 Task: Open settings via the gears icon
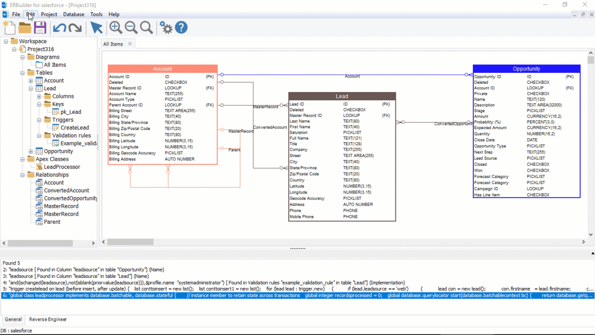coord(166,27)
